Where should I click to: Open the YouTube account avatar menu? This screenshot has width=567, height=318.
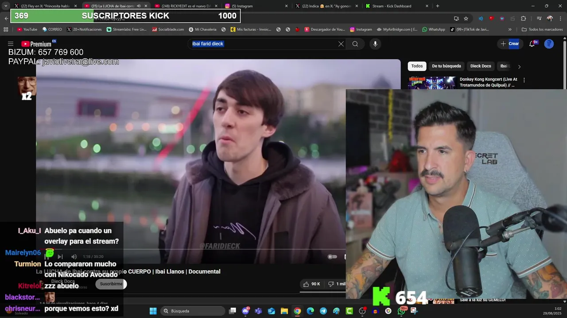(x=549, y=44)
